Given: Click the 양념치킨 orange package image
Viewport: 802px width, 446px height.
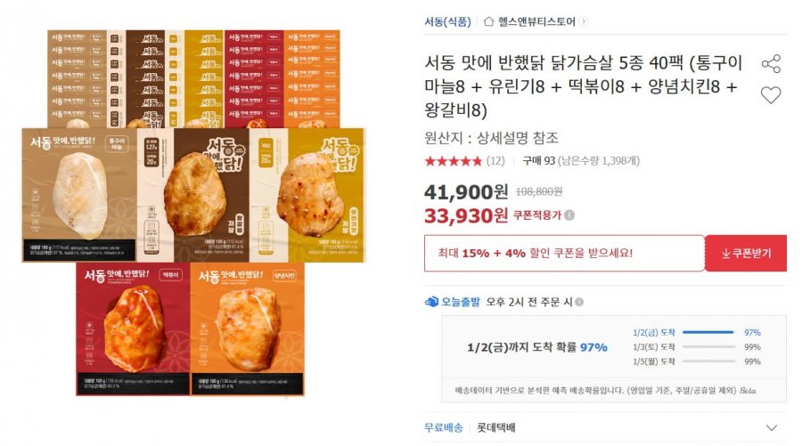Looking at the screenshot, I should (248, 329).
